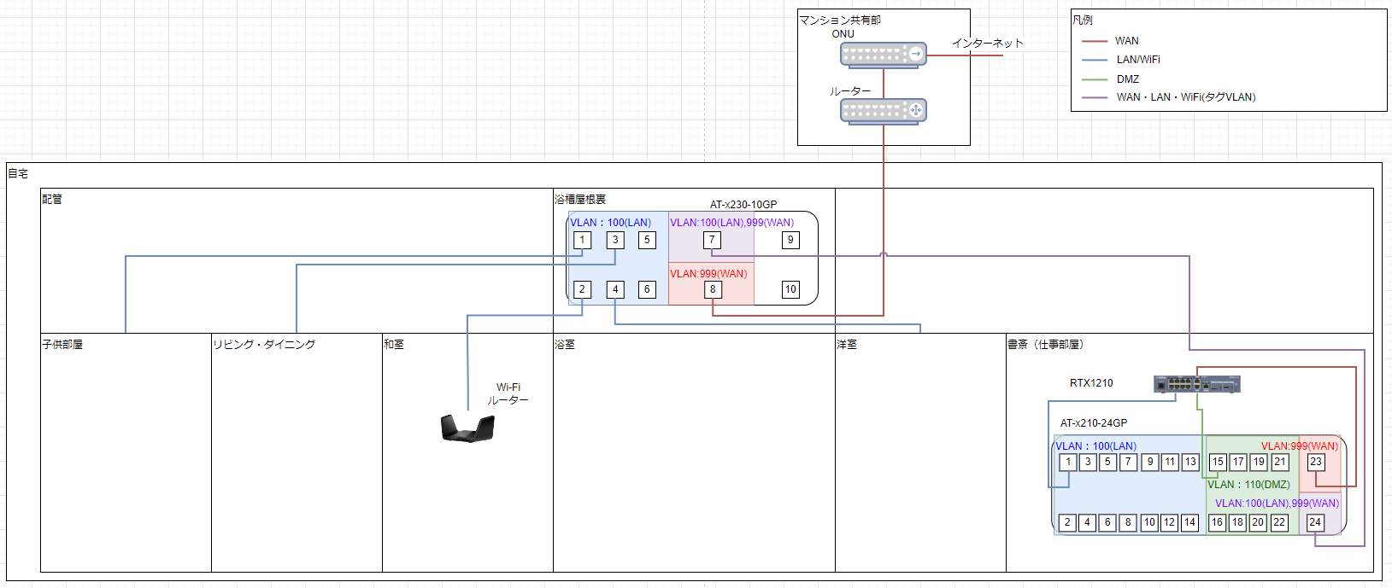Screen dimensions: 1392x588
Task: Click the 洋室 room label
Action: (x=847, y=344)
